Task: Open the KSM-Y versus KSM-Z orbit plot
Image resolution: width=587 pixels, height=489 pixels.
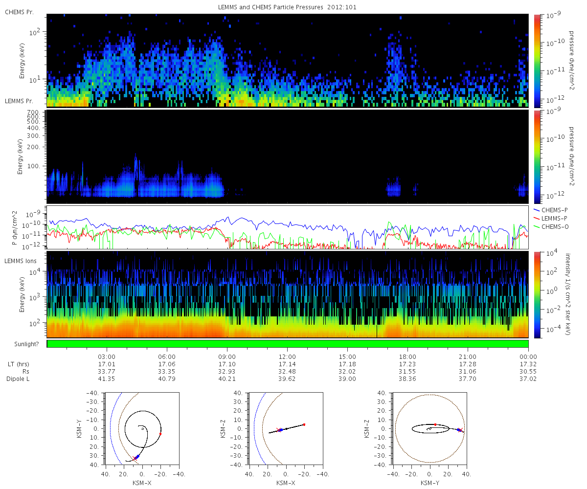Action: point(430,429)
